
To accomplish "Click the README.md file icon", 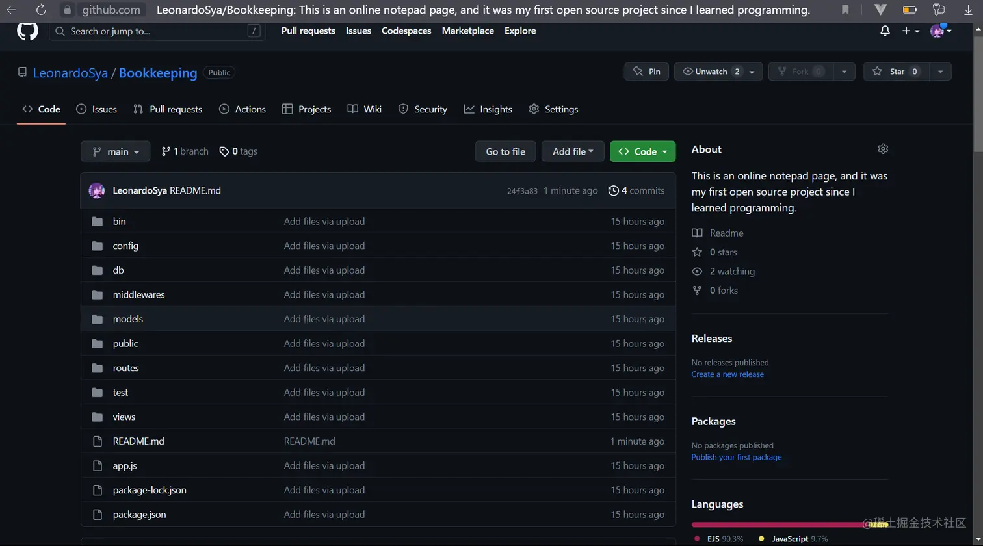I will point(98,441).
